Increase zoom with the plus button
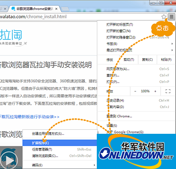The width and height of the screenshot is (176, 169). pyautogui.click(x=155, y=91)
